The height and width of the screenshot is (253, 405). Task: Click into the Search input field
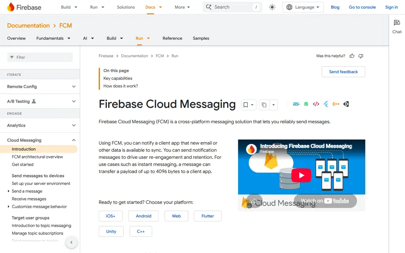coord(232,7)
